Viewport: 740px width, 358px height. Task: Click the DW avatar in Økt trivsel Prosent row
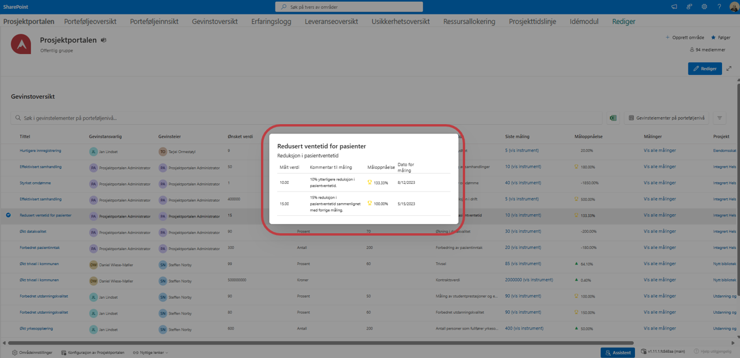point(93,265)
